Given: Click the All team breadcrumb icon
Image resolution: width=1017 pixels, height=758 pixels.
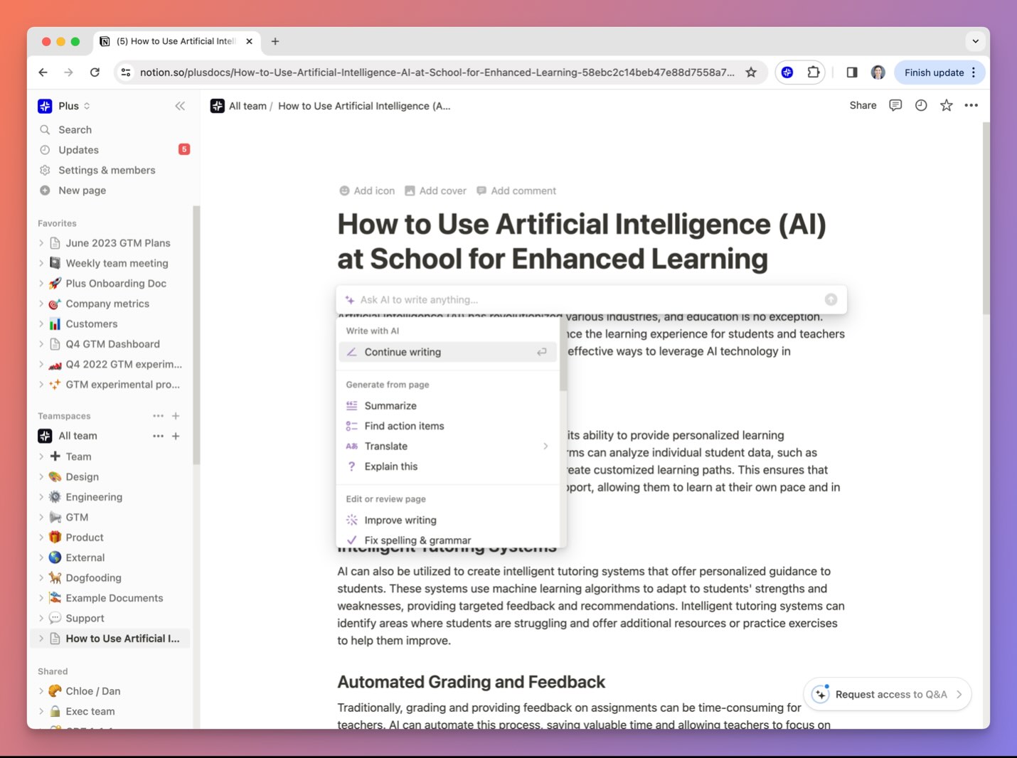Looking at the screenshot, I should tap(218, 106).
